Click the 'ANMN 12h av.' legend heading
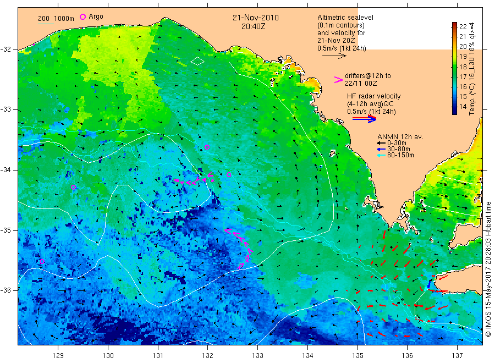 (x=400, y=137)
